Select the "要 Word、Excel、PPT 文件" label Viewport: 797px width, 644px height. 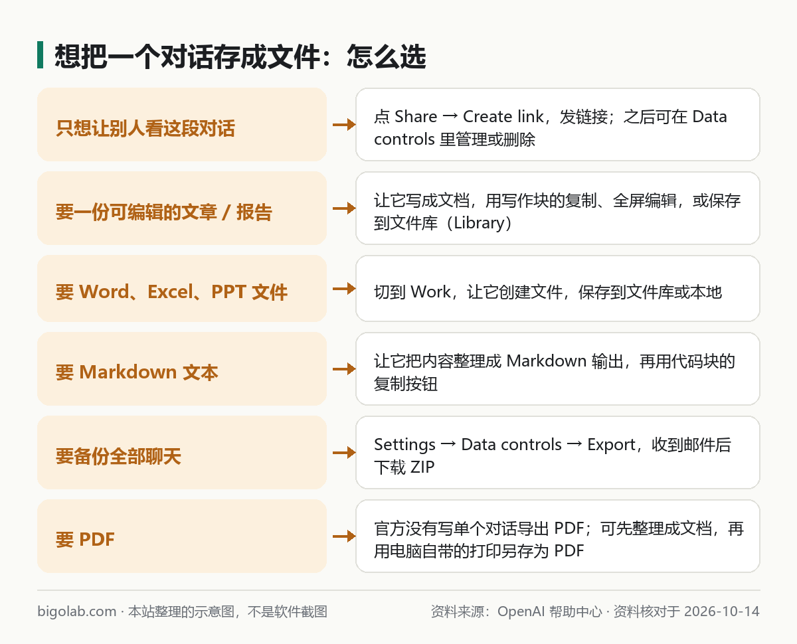(171, 292)
